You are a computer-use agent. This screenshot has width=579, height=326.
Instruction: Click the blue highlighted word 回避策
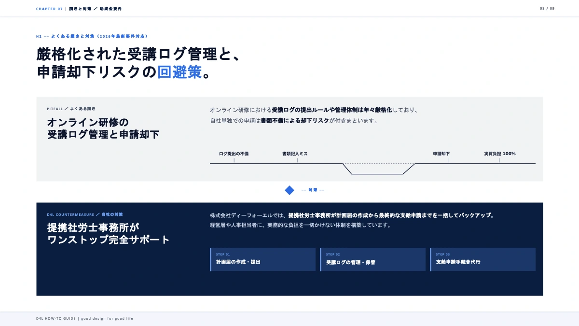(179, 72)
